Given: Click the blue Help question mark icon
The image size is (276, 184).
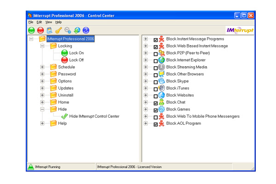Looking at the screenshot, I should click(86, 30).
